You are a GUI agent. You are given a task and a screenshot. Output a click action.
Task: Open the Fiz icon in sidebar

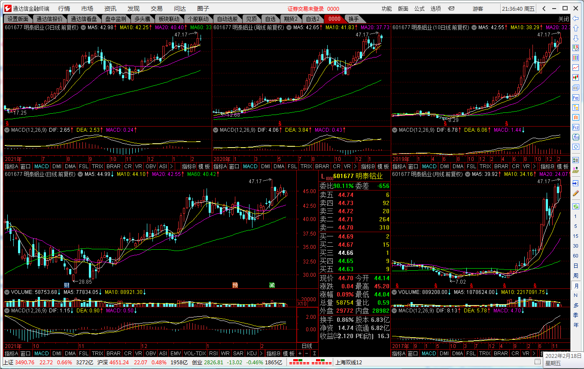(576, 127)
